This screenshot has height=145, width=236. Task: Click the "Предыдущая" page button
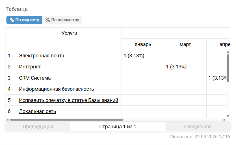coord(38,127)
